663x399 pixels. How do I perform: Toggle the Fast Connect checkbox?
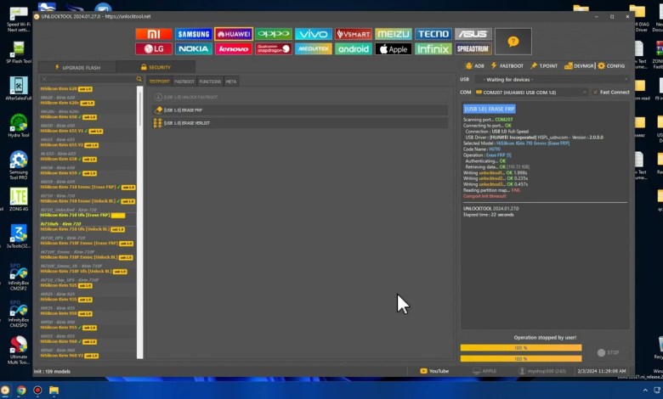[595, 92]
